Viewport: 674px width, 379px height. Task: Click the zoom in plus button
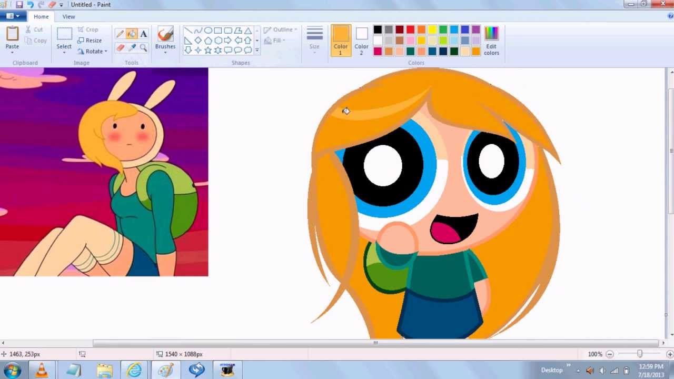(670, 354)
